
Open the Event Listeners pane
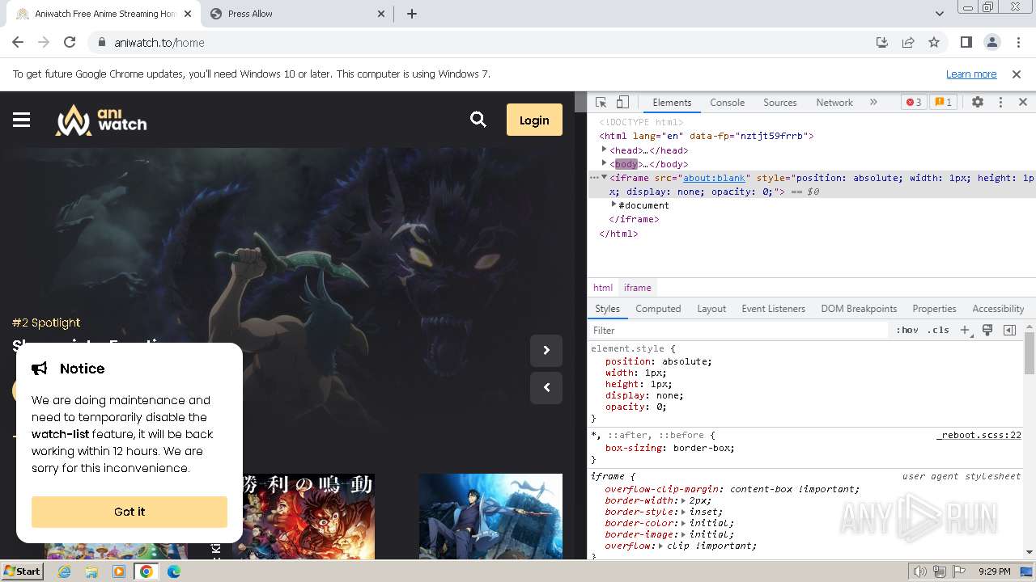click(773, 309)
